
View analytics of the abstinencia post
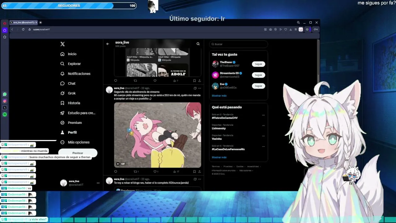pos(176,172)
